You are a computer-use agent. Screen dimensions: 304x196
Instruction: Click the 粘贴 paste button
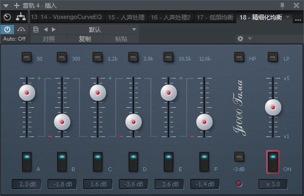(121, 39)
